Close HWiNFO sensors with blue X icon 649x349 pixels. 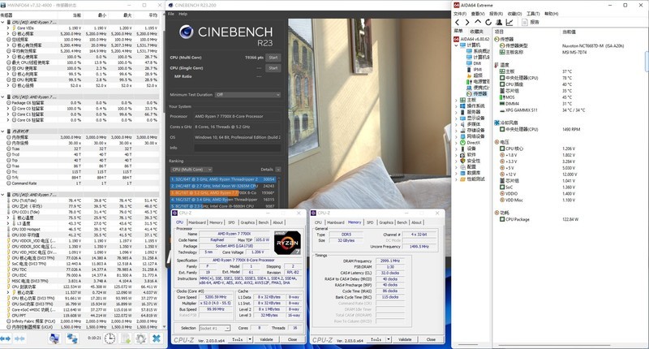click(x=157, y=338)
